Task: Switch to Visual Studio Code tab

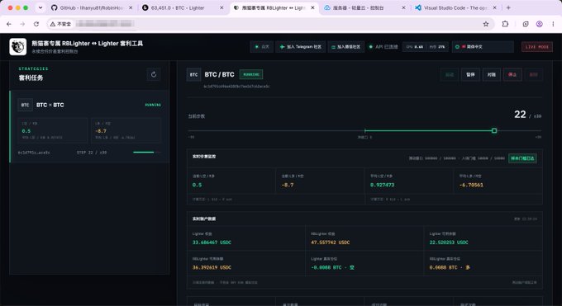Action: 455,7
